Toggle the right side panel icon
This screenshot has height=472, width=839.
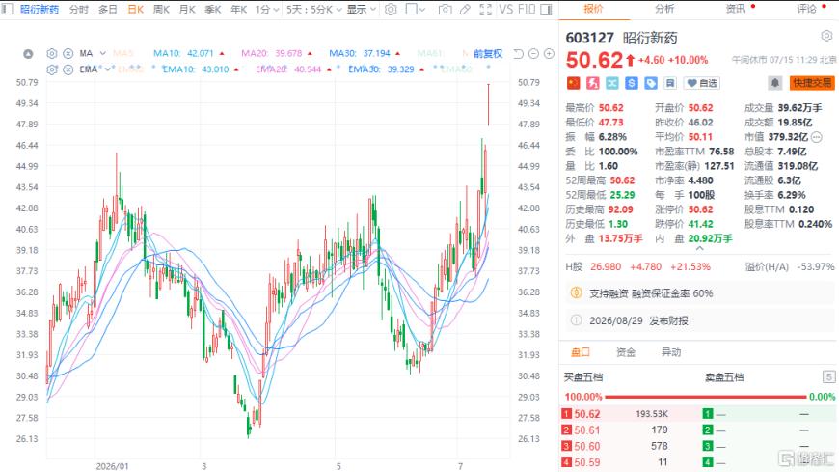coord(546,9)
